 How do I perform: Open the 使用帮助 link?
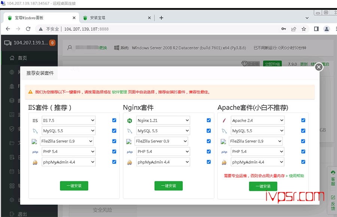coord(297,176)
